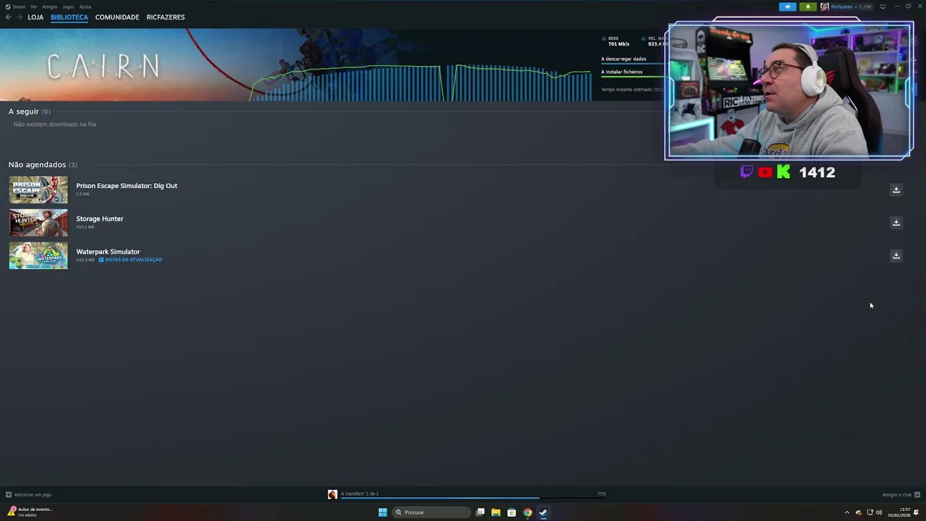926x521 pixels.
Task: Click the Tempo restante estimado text
Action: [632, 90]
